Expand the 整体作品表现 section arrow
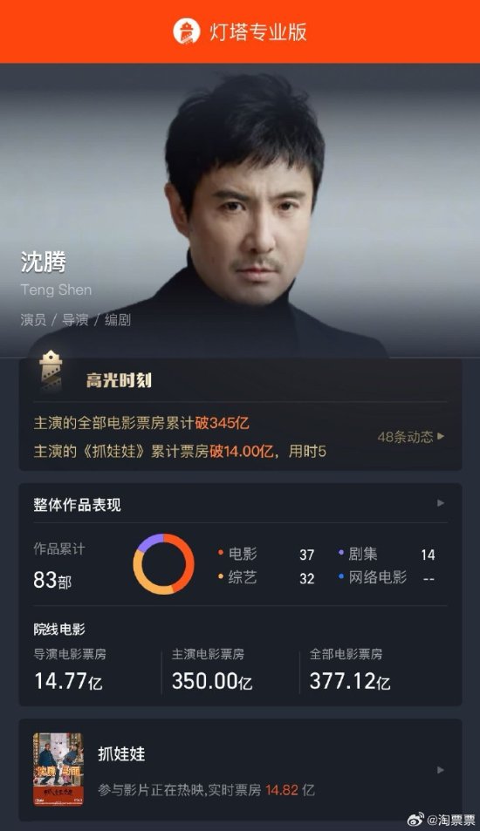The image size is (480, 831). point(440,503)
